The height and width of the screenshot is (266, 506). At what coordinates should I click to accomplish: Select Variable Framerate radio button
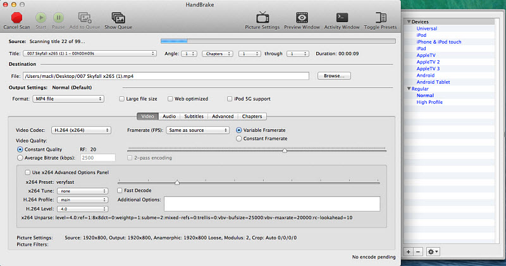coord(239,130)
